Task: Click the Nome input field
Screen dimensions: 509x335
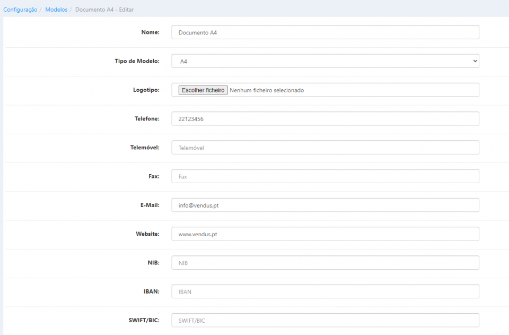Action: point(325,32)
